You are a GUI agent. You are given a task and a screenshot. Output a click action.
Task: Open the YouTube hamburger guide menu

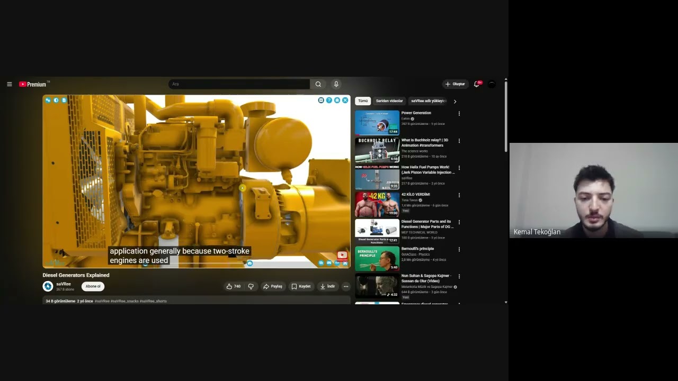tap(9, 84)
